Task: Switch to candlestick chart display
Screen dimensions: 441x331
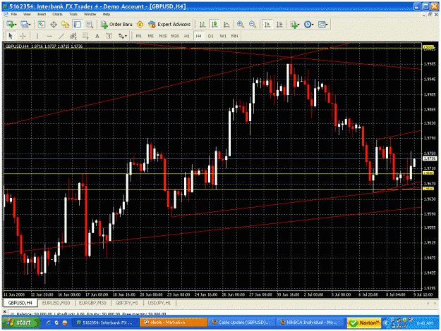Action: [x=215, y=25]
